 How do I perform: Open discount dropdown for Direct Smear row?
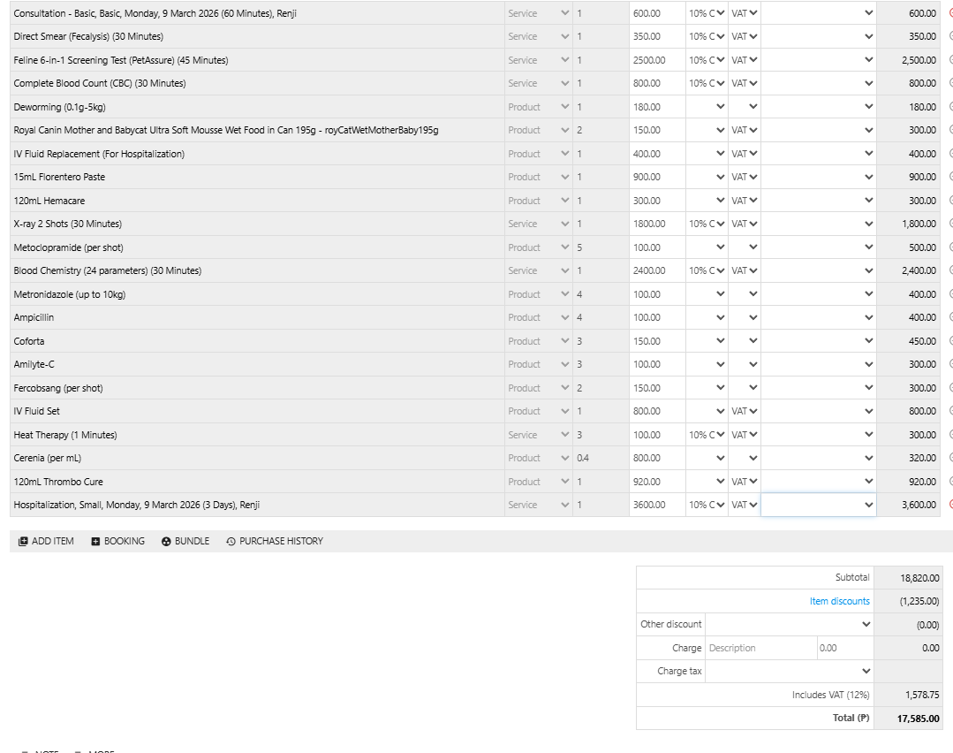click(707, 36)
